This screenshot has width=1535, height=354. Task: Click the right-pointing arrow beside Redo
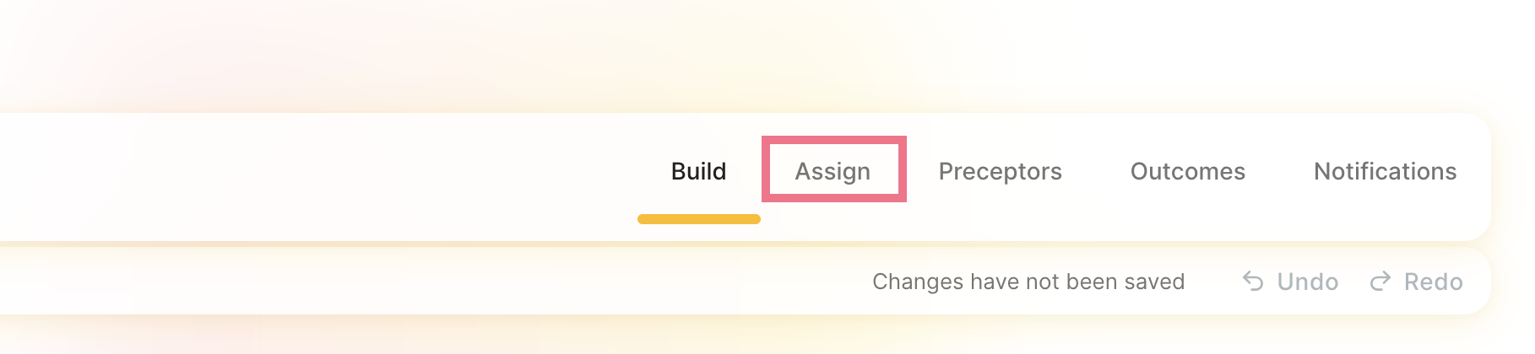click(x=1380, y=282)
